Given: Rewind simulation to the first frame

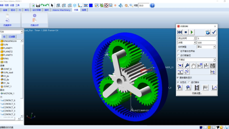Looking at the screenshot, I should [180, 32].
